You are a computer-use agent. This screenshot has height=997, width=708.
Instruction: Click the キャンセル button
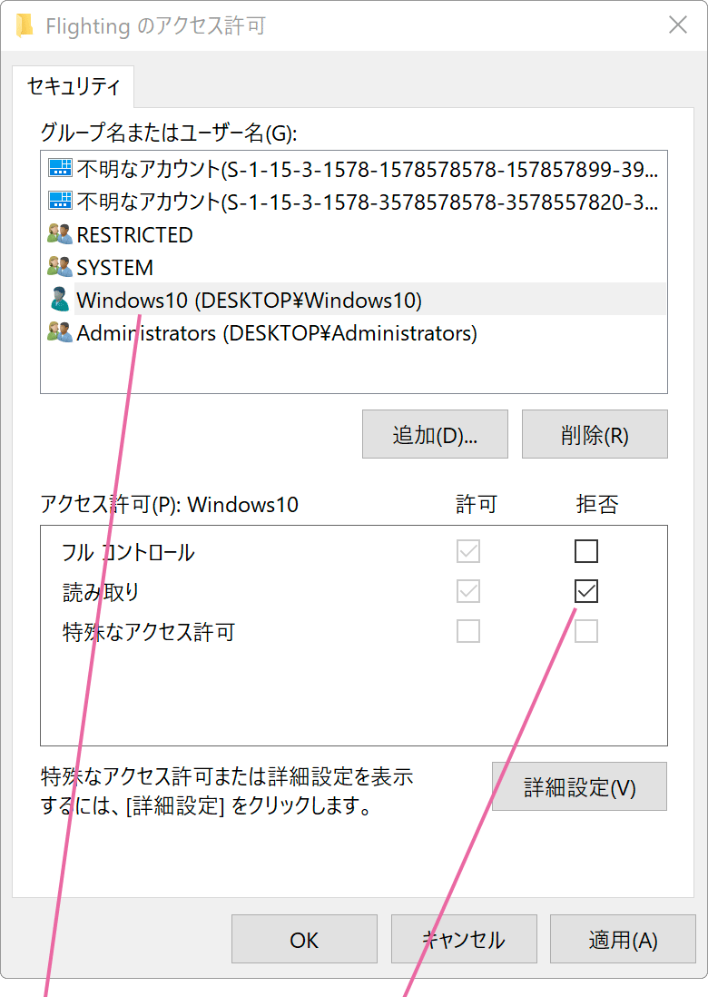tap(463, 939)
